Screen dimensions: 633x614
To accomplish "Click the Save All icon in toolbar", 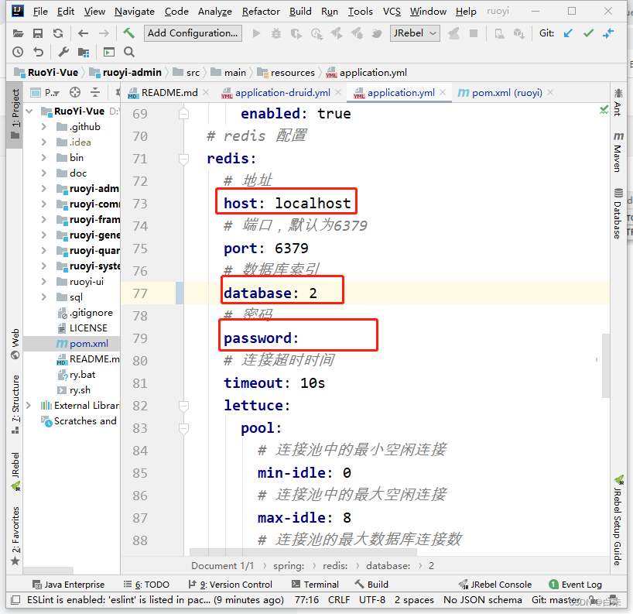I will (x=38, y=33).
